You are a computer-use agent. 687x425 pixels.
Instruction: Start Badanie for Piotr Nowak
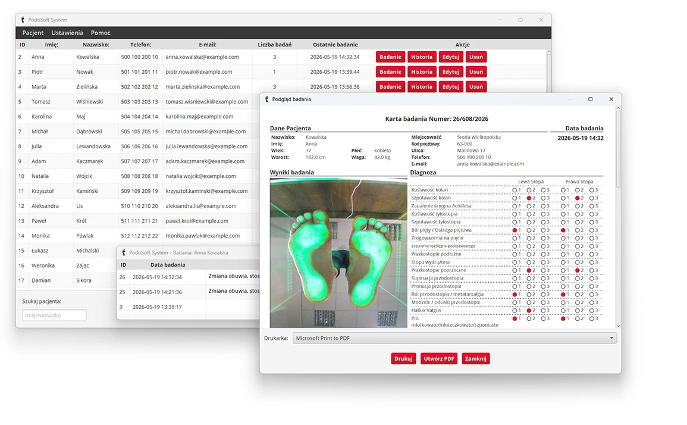[x=390, y=72]
